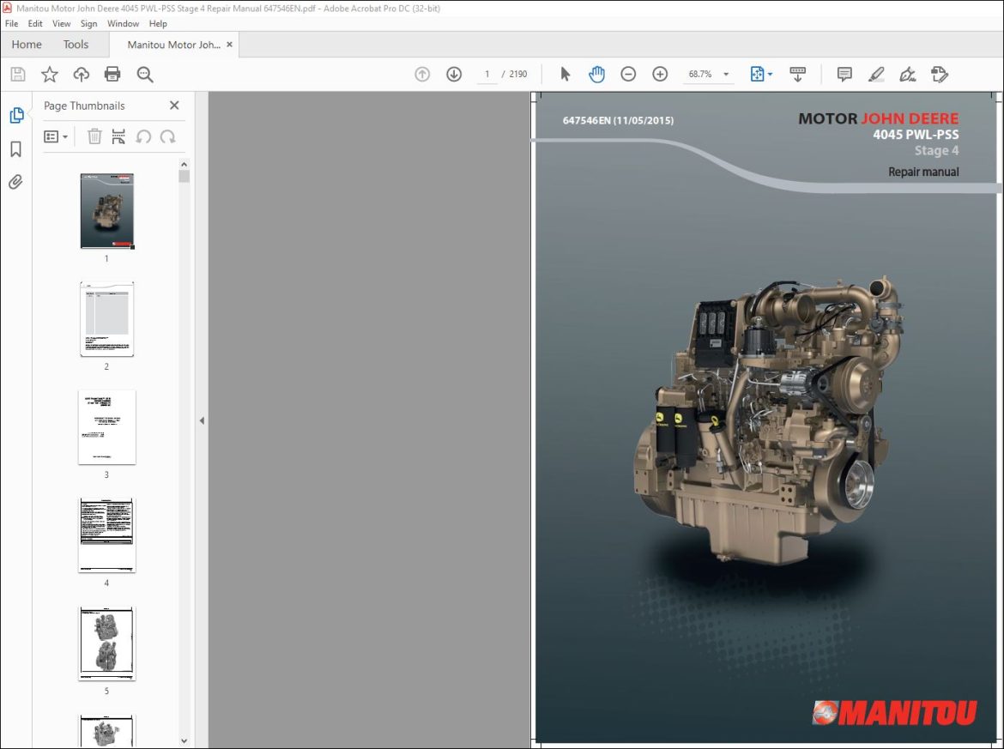The image size is (1004, 749).
Task: Open the Attachments paperclip pane
Action: click(x=16, y=183)
